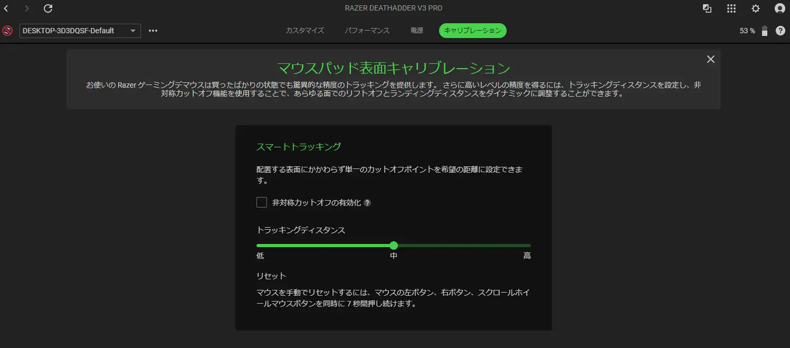Show tooltip for asymmetric cut-off help icon
The width and height of the screenshot is (790, 348).
pyautogui.click(x=367, y=203)
